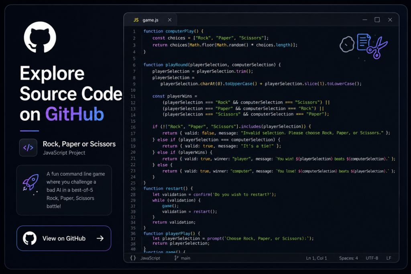Click line number 11 in gutter
The width and height of the screenshot is (411, 274).
[x=133, y=96]
